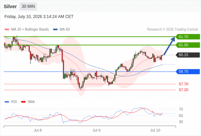Click the 57.20 red support value
Viewport: 201px width, 136px height.
(x=184, y=90)
